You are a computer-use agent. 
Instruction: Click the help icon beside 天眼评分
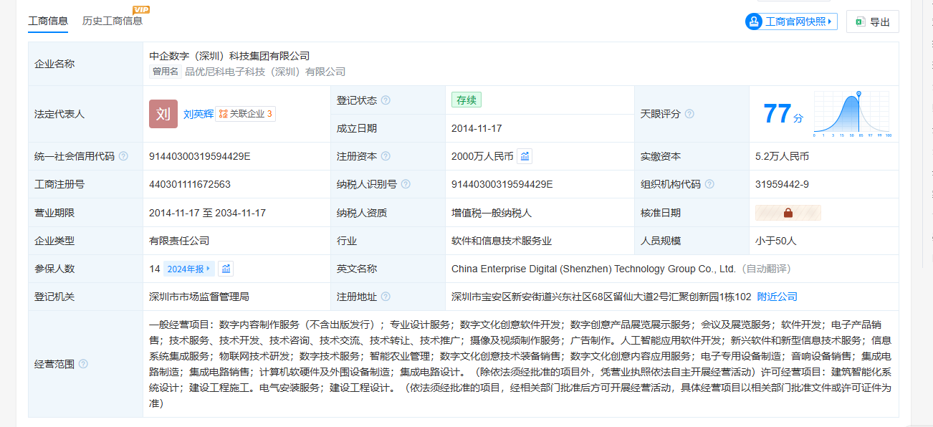click(689, 114)
